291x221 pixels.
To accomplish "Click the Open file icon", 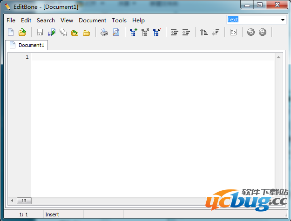I will click(x=22, y=33).
